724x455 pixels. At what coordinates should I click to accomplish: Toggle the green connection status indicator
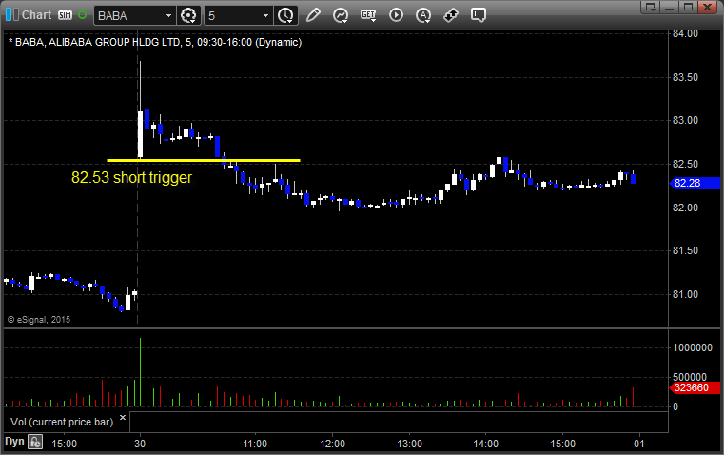tap(83, 15)
